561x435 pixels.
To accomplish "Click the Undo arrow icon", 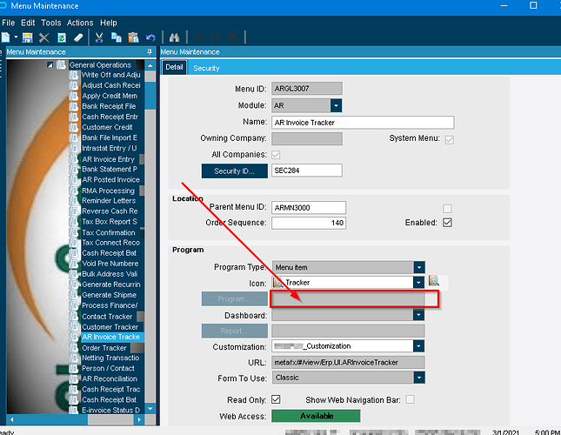I will click(x=150, y=37).
